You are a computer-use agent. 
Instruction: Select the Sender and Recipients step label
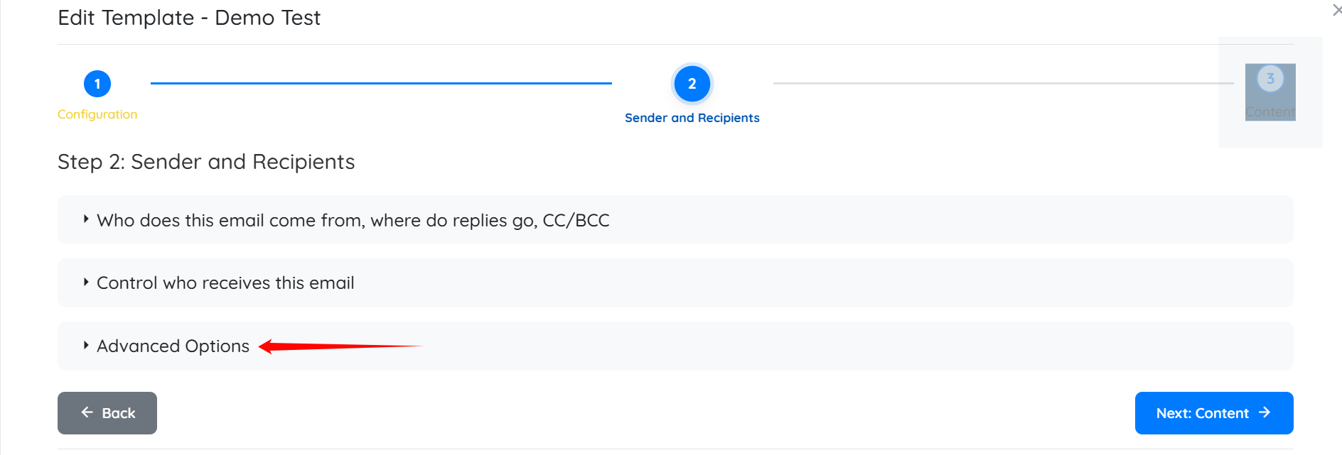click(692, 118)
